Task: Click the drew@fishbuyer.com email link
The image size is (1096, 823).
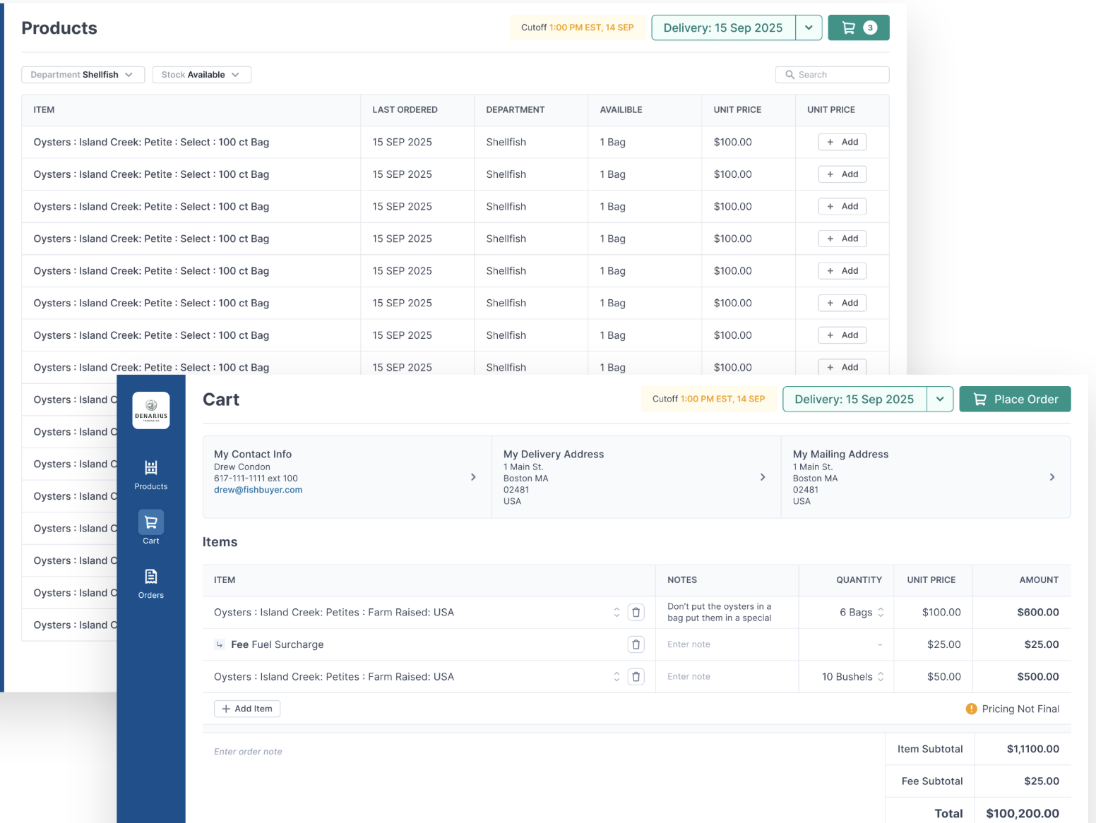Action: coord(258,490)
